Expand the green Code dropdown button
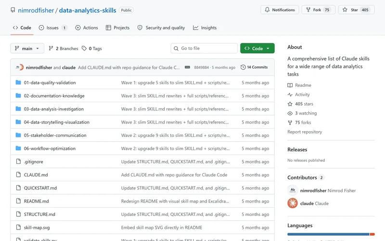The width and height of the screenshot is (385, 241). pos(257,48)
